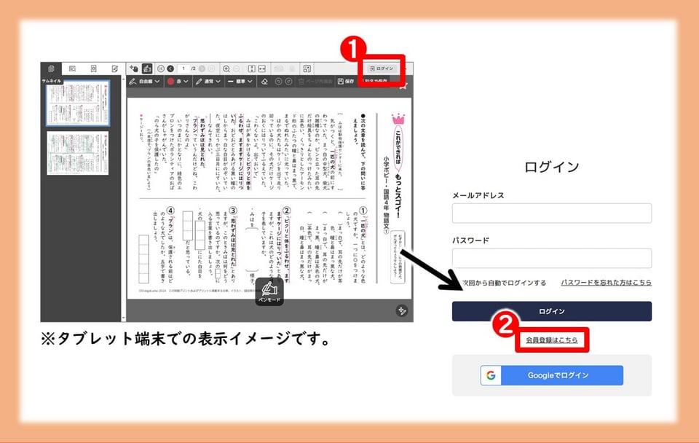The width and height of the screenshot is (699, 443).
Task: Enable 次回から自動でログインする checkbox
Action: [457, 283]
